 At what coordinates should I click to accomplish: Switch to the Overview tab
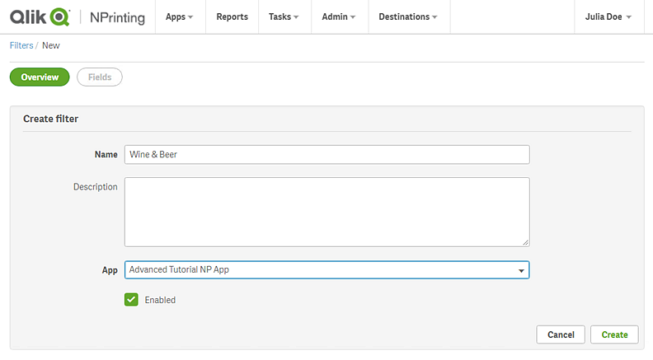40,77
